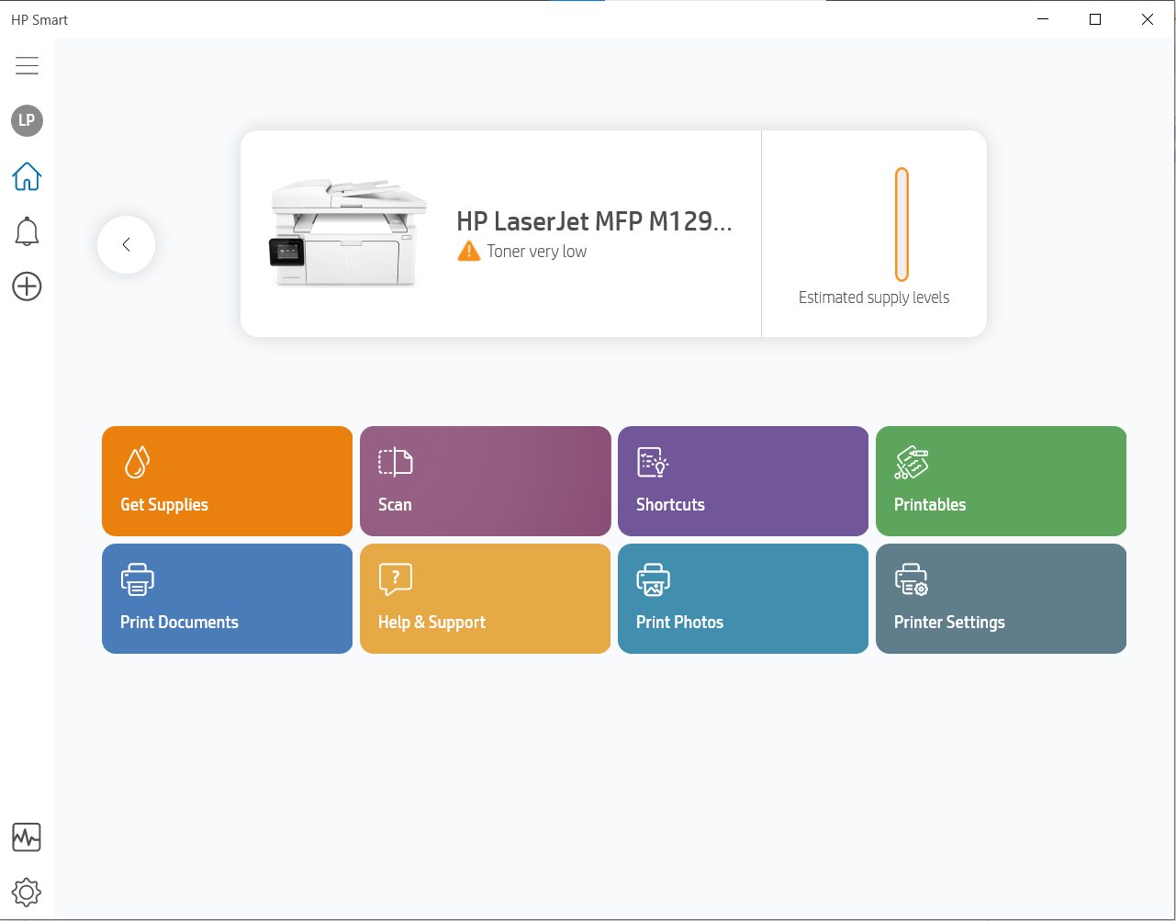
Task: Show the previous printer with left arrow
Action: click(x=127, y=244)
